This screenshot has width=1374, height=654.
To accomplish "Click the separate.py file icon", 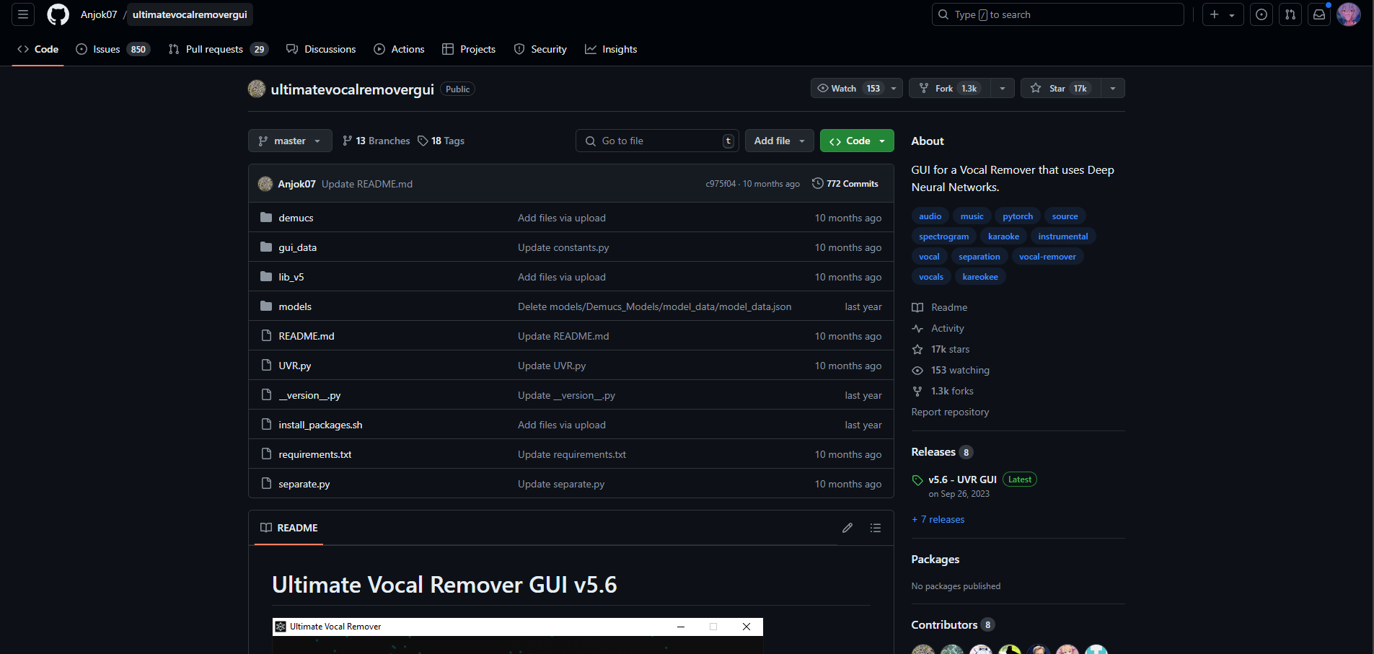I will pos(266,483).
